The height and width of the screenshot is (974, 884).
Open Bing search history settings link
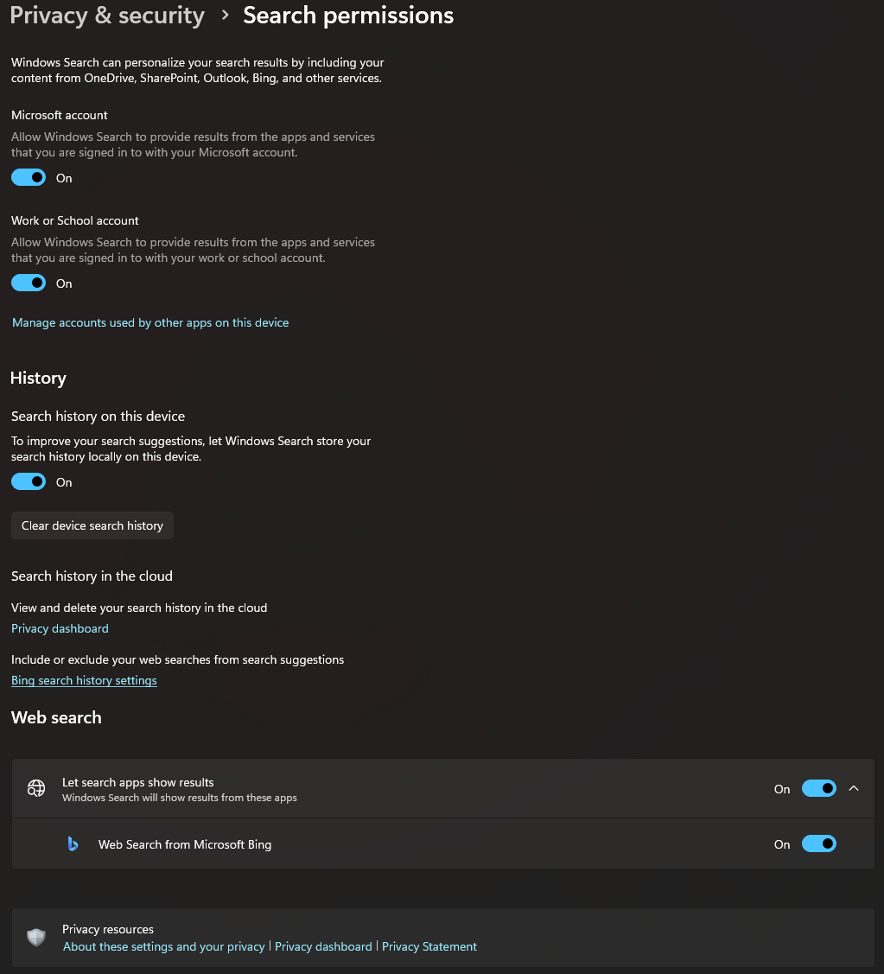click(84, 680)
